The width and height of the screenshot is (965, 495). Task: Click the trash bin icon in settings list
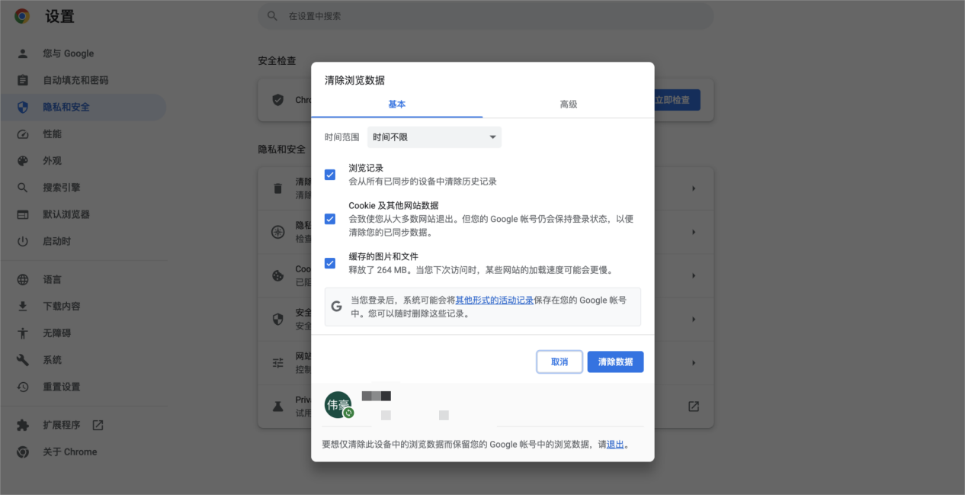click(278, 188)
